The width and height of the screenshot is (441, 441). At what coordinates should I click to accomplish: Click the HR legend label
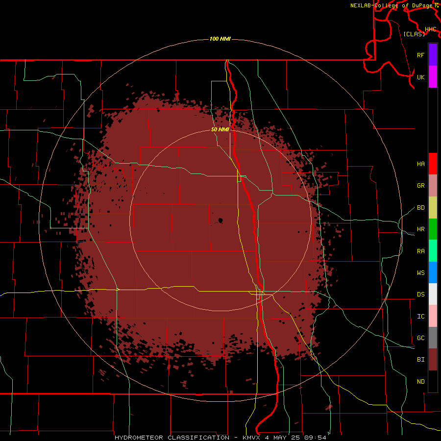click(x=421, y=229)
